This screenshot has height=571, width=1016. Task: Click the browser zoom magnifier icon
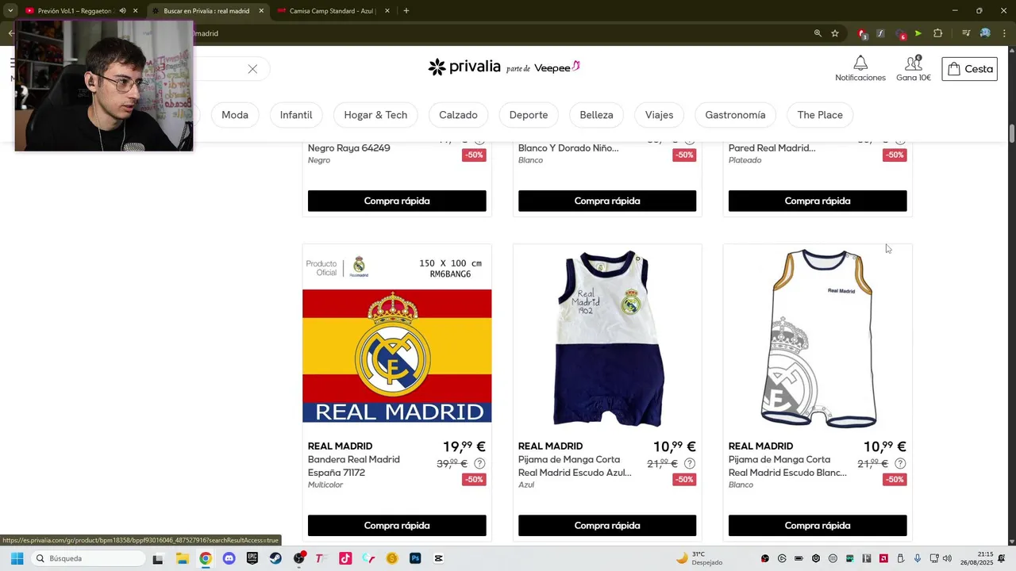tap(818, 33)
